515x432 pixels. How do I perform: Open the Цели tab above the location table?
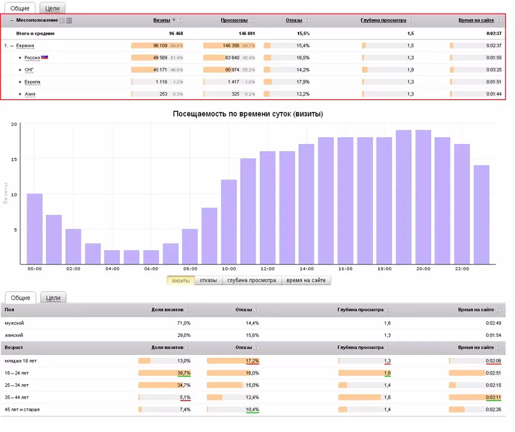pyautogui.click(x=52, y=8)
